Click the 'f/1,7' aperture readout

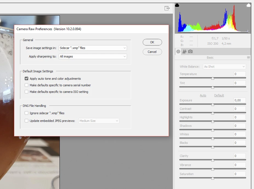215,39
